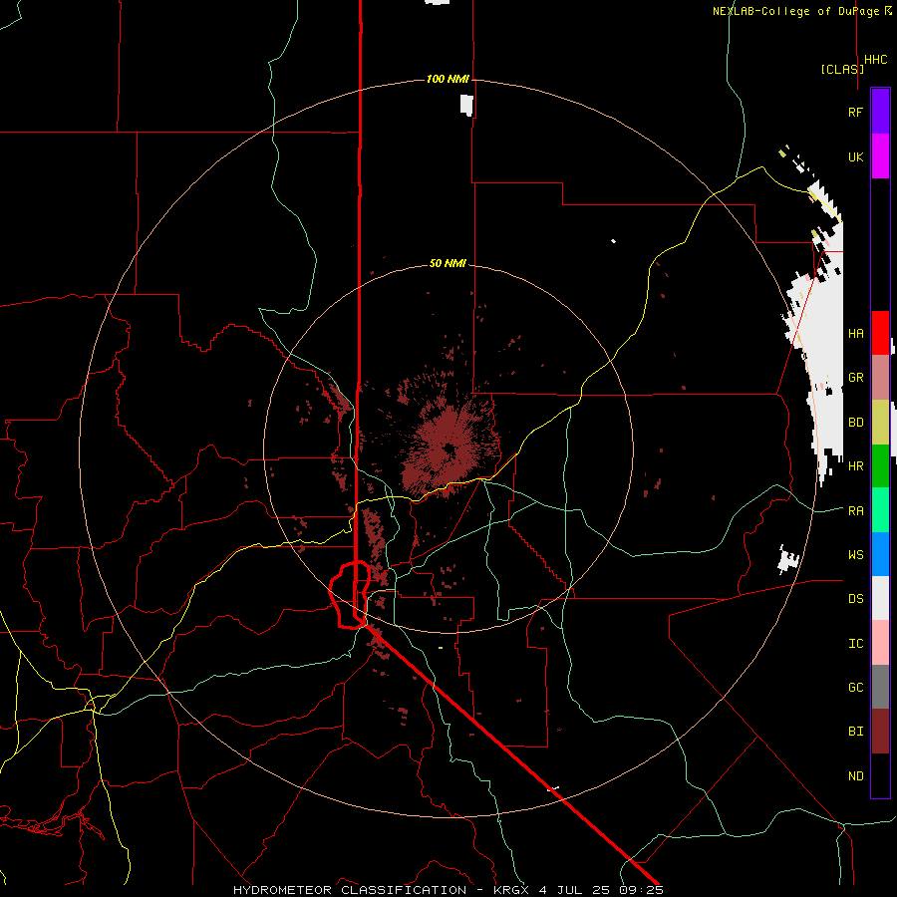Image resolution: width=897 pixels, height=897 pixels.
Task: Click the 100 NMI range ring label
Action: pyautogui.click(x=448, y=79)
